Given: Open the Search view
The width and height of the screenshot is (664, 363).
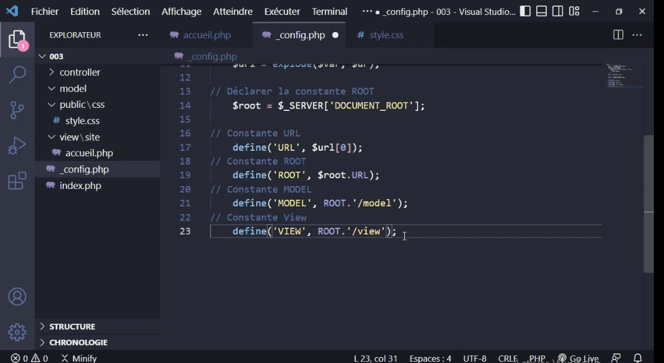Looking at the screenshot, I should 17,75.
